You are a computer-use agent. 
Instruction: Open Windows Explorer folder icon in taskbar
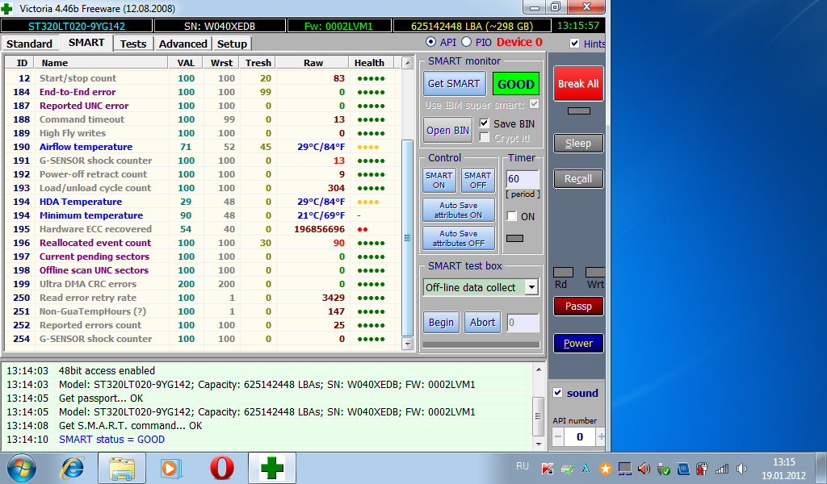[x=121, y=468]
